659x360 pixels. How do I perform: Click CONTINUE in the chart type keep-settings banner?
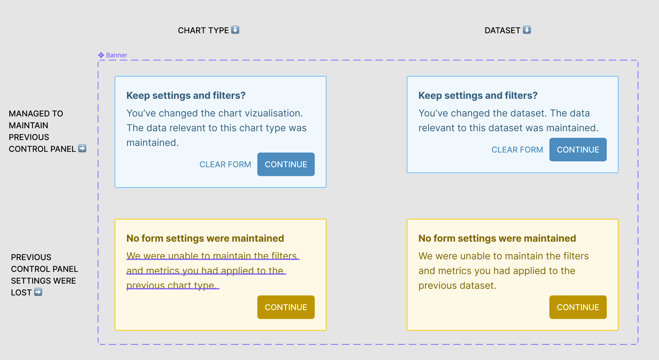tap(286, 164)
